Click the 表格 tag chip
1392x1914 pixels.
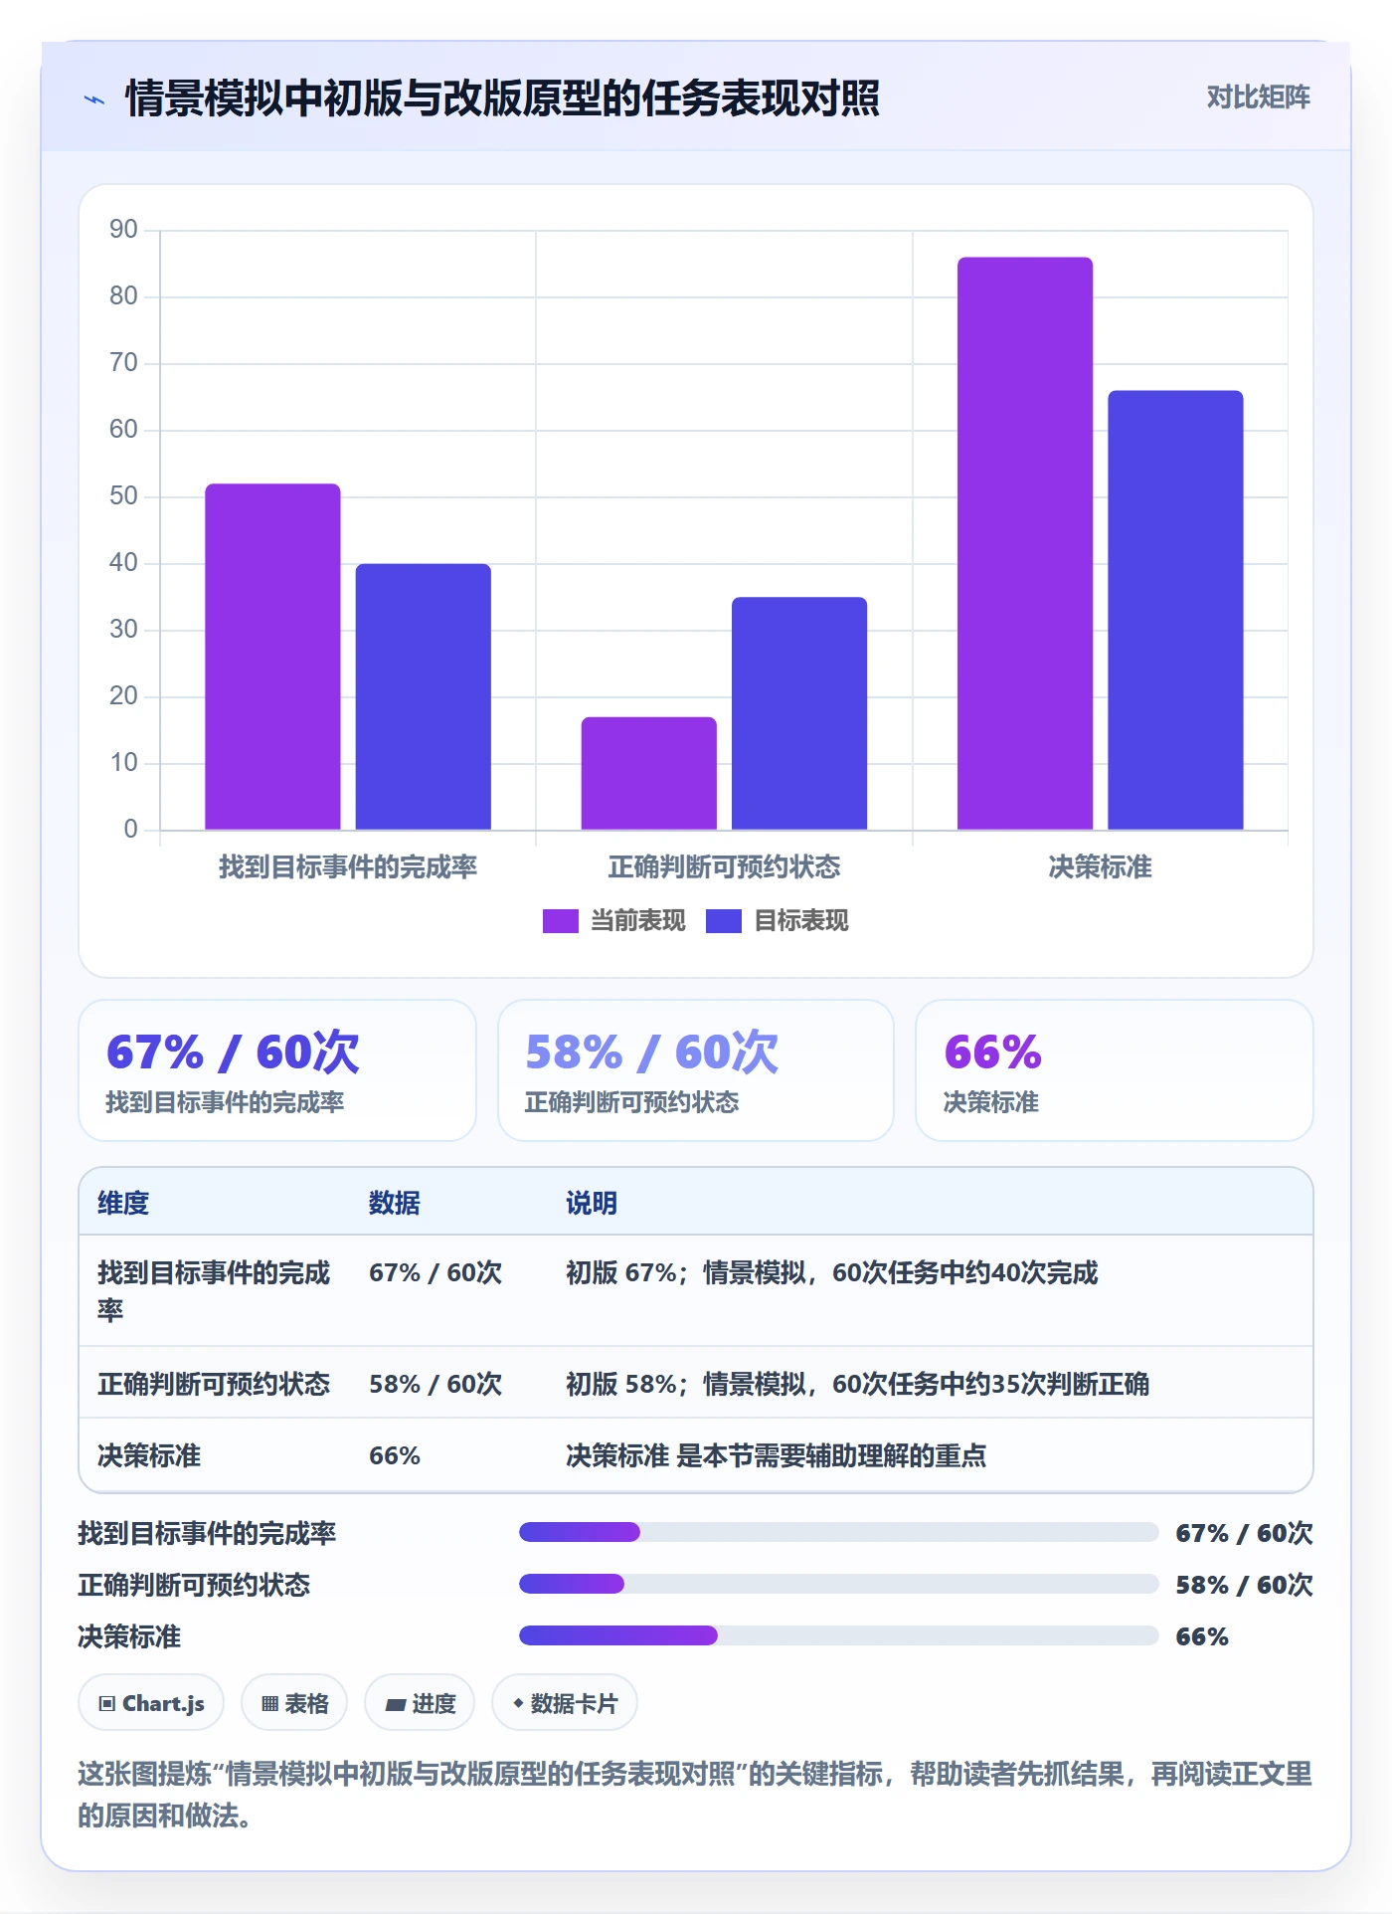point(294,1703)
